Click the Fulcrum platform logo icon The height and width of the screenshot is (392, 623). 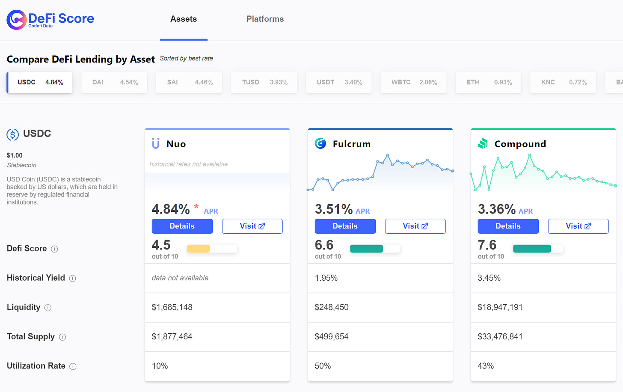(320, 143)
